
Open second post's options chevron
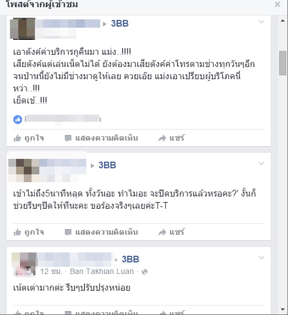261,163
